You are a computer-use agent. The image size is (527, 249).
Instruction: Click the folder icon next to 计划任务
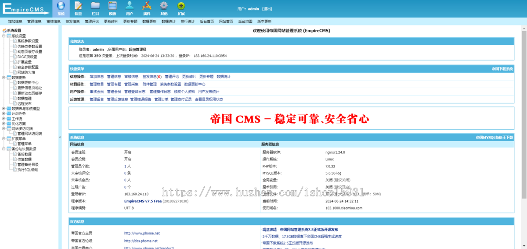tap(9, 114)
